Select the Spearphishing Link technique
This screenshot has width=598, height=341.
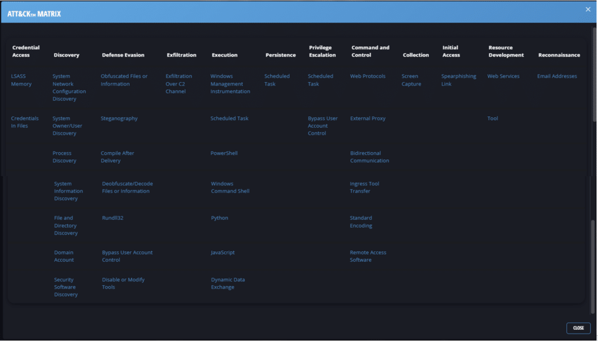click(x=458, y=80)
